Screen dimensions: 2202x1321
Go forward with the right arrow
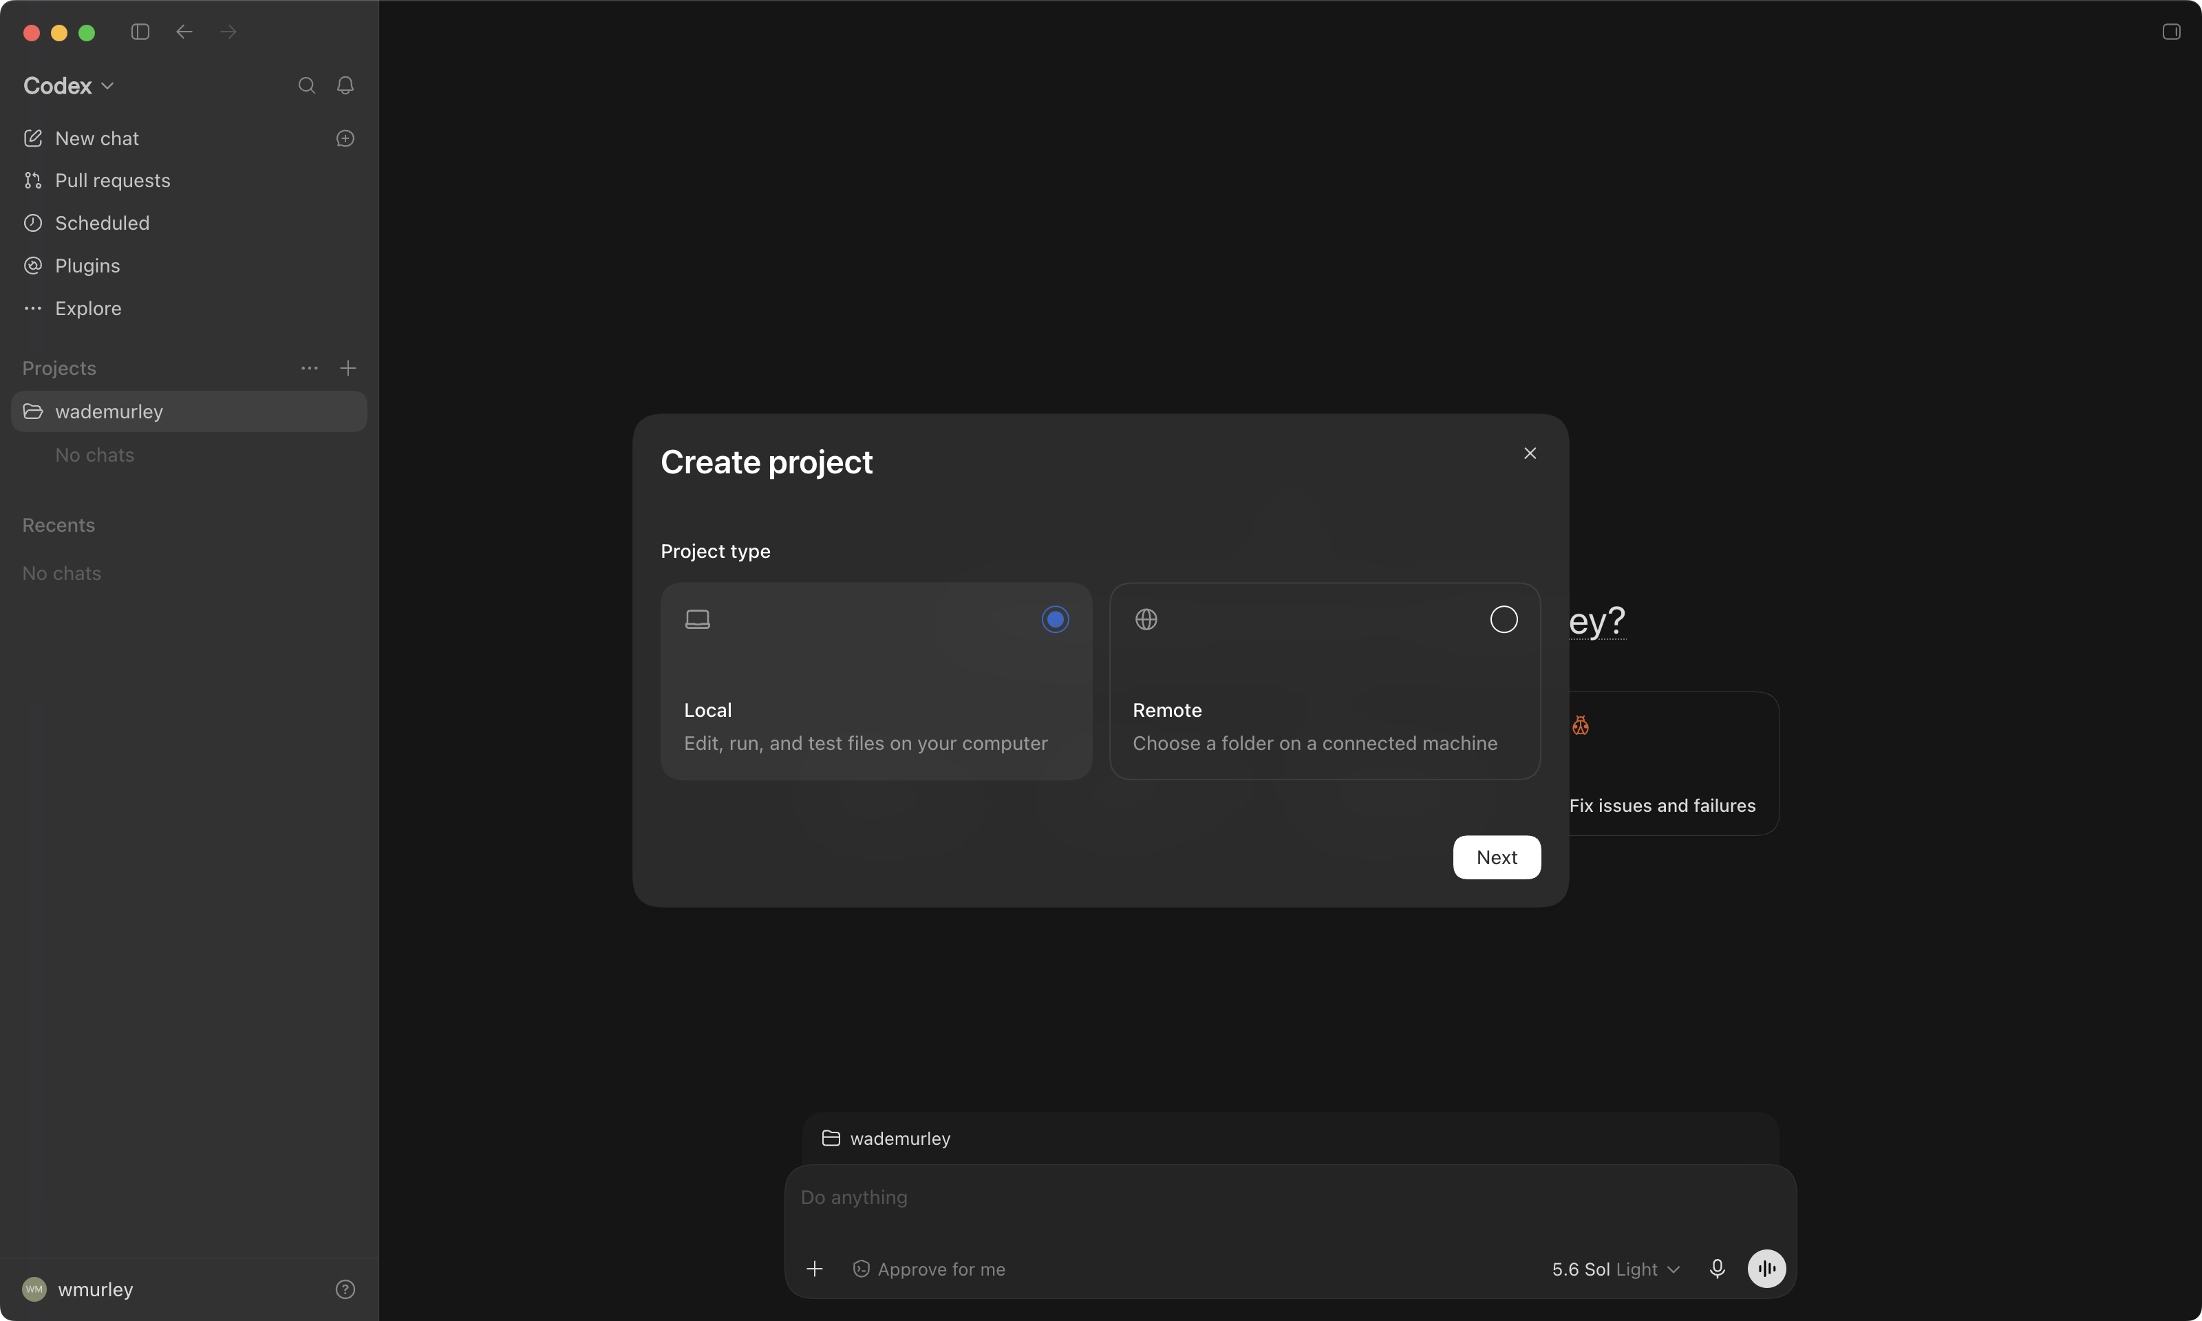[228, 32]
